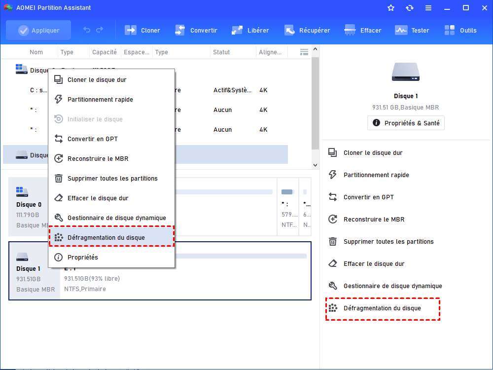Open the Convertir toolbar item

[x=196, y=30]
